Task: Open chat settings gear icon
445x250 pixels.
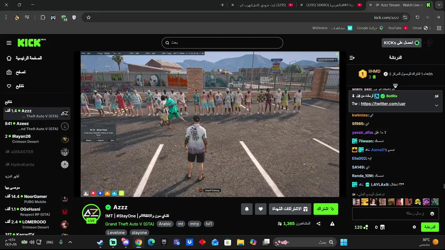Action: tap(414, 227)
